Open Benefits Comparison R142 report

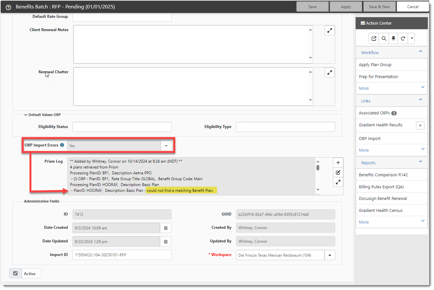pos(383,175)
